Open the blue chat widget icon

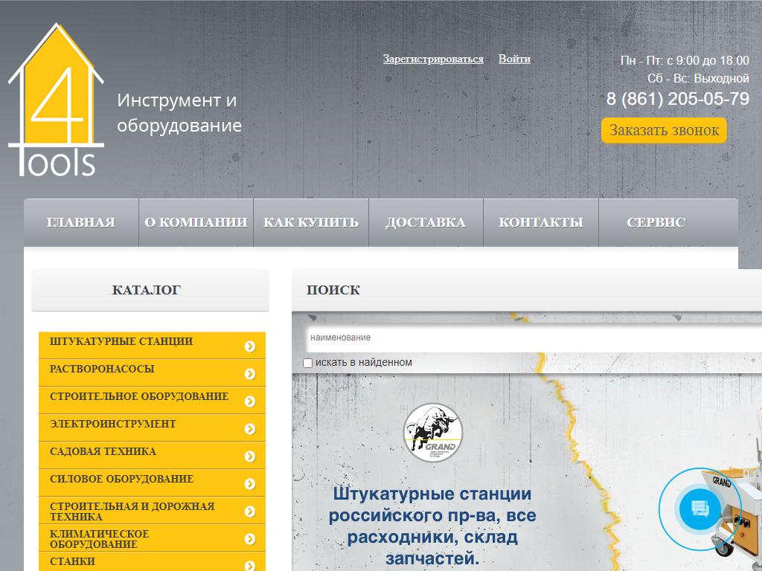pos(700,509)
